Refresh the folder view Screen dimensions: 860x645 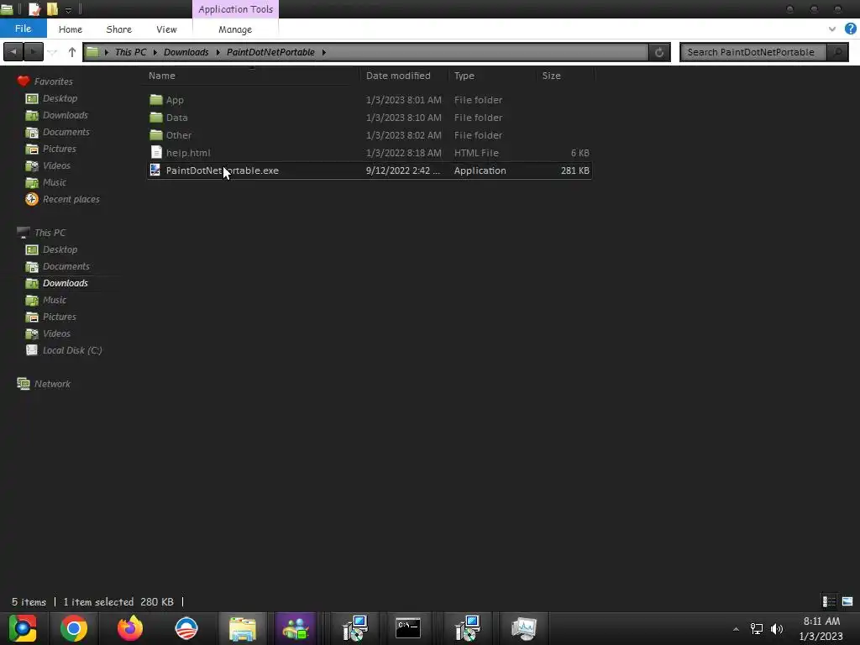tap(659, 52)
